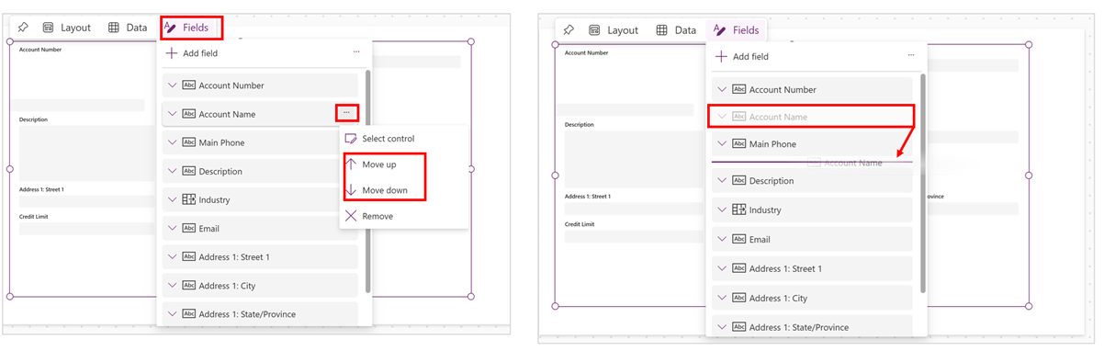Expand Industry chevron in the right image

[x=722, y=209]
